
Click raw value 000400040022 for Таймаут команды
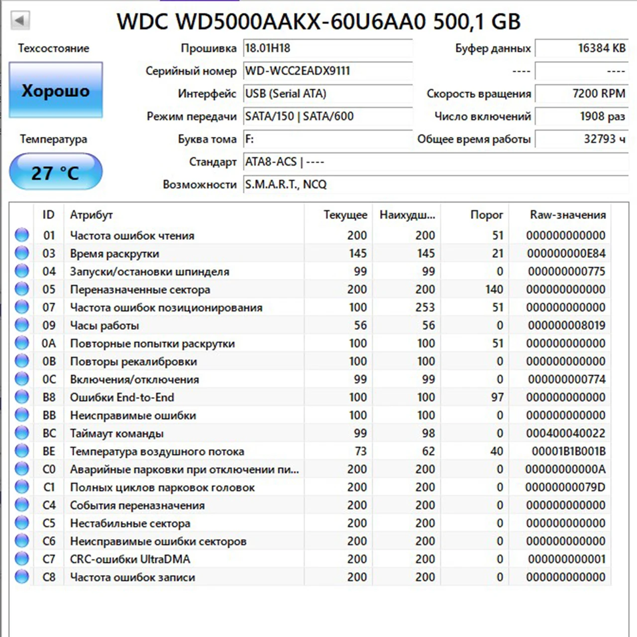[x=566, y=433]
